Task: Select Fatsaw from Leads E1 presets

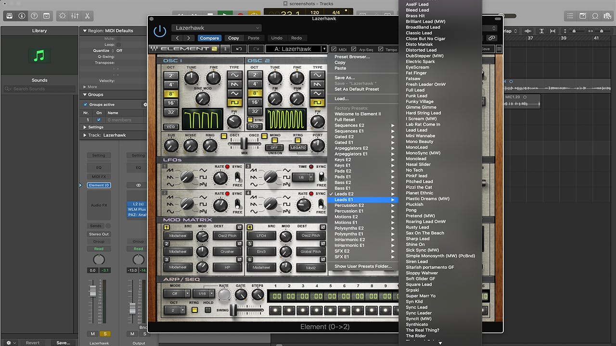Action: [413, 79]
